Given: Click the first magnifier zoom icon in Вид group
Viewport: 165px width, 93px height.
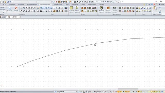Looking at the screenshot, I should (x=46, y=11).
